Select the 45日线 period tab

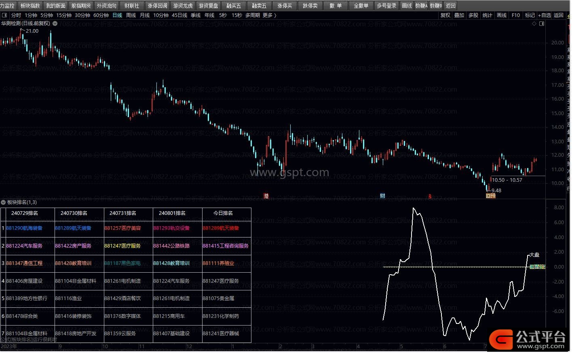[179, 15]
